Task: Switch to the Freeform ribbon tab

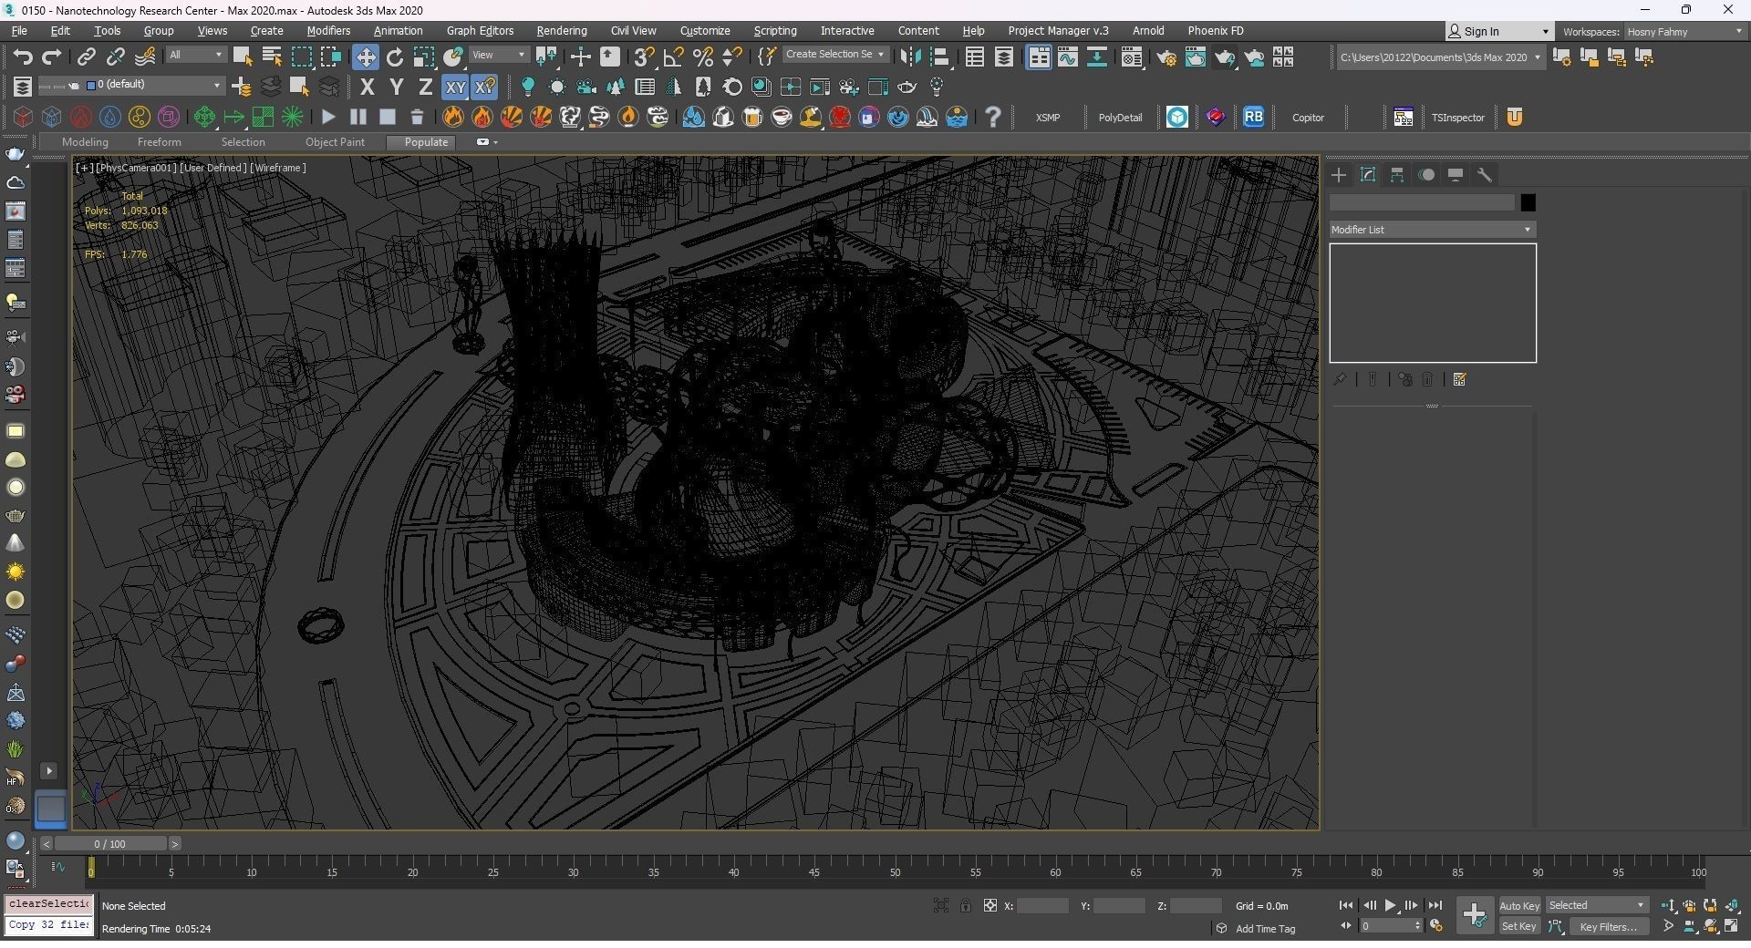Action: [159, 142]
